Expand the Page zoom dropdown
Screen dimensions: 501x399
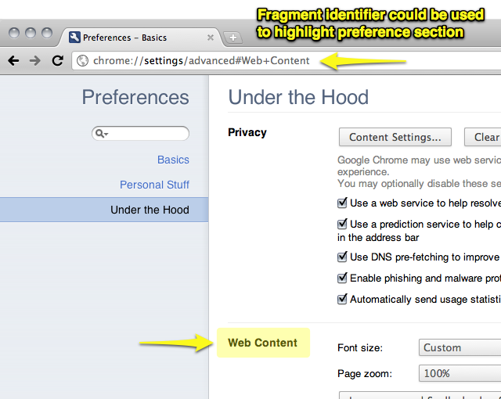point(460,373)
